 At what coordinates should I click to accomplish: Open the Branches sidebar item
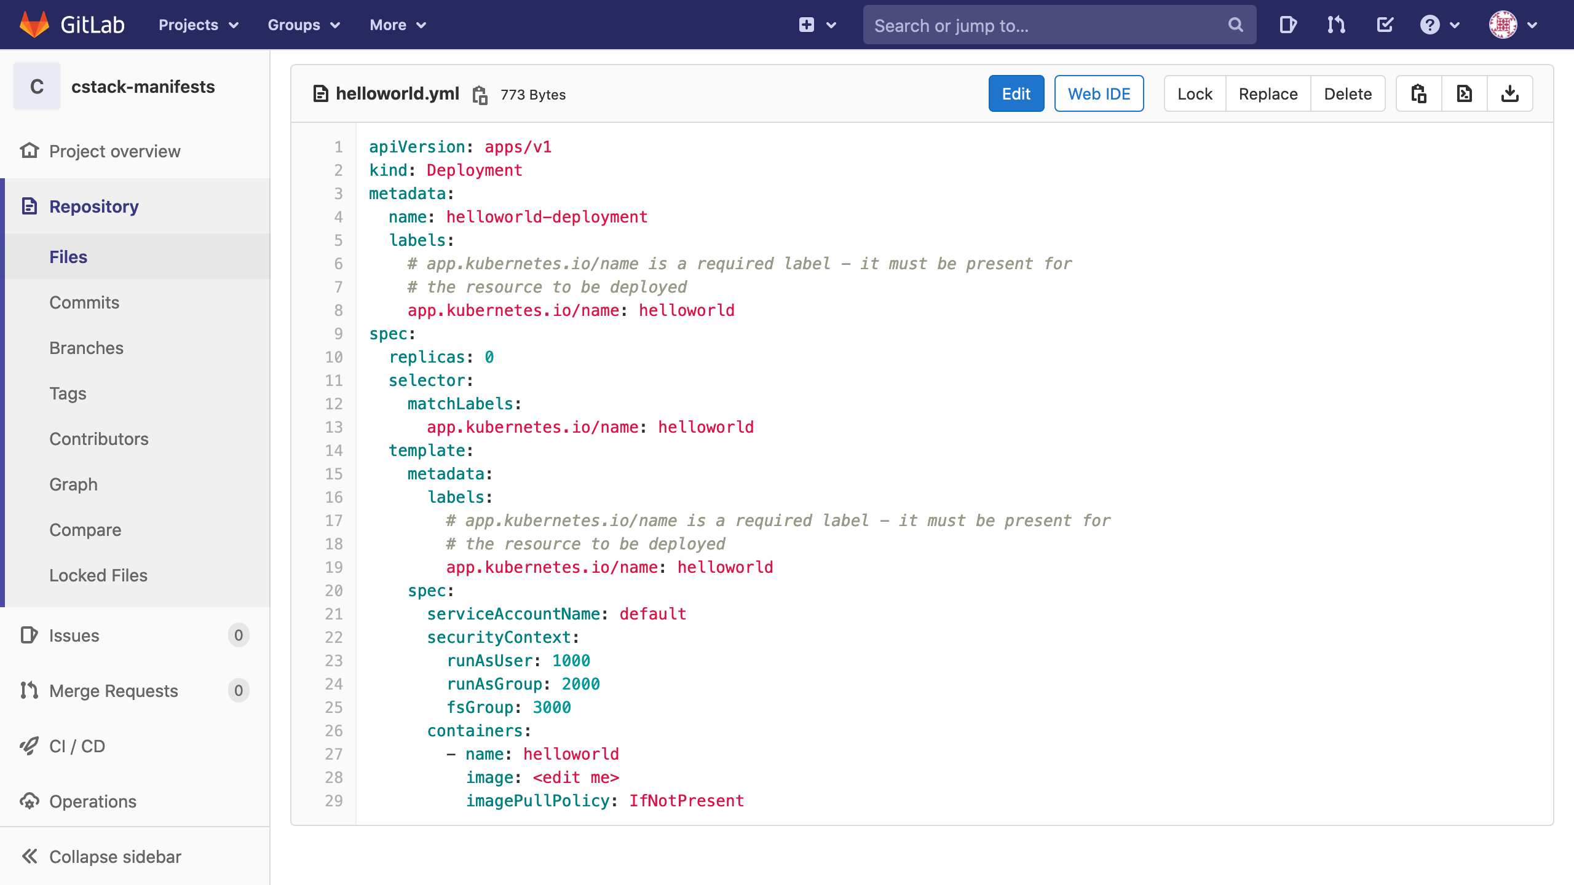click(135, 348)
